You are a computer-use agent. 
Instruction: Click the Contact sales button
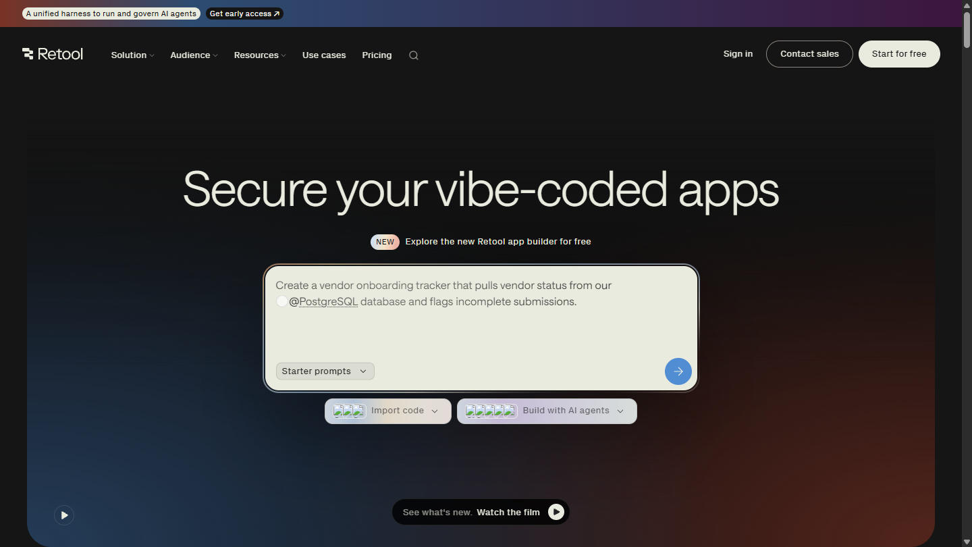[x=809, y=54]
